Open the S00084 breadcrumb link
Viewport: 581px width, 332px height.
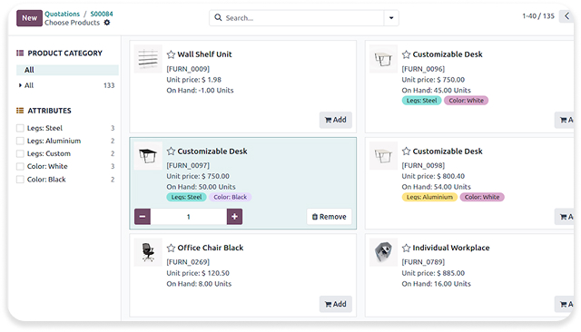click(102, 14)
